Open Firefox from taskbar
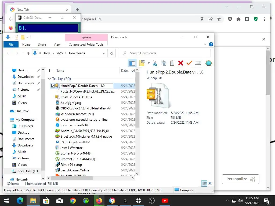Viewport: 275px width, 206px height. (x=99, y=201)
